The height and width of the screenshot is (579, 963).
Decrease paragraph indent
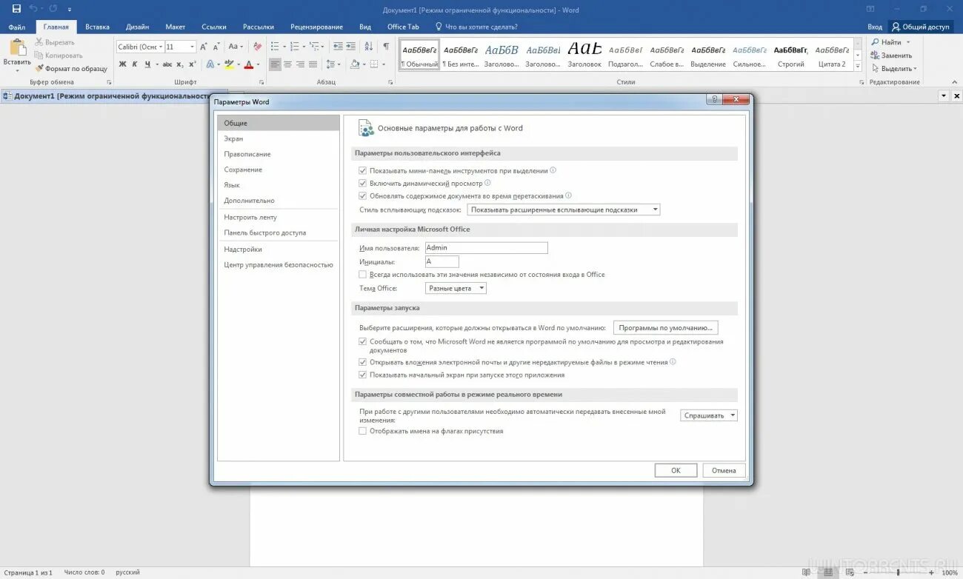coord(338,47)
